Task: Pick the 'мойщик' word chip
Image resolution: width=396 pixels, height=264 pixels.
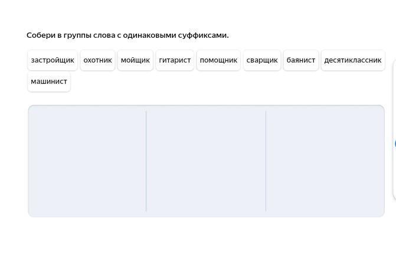Action: tap(135, 60)
